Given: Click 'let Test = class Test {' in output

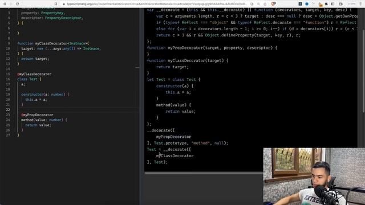Looking at the screenshot, I should click(x=173, y=80).
